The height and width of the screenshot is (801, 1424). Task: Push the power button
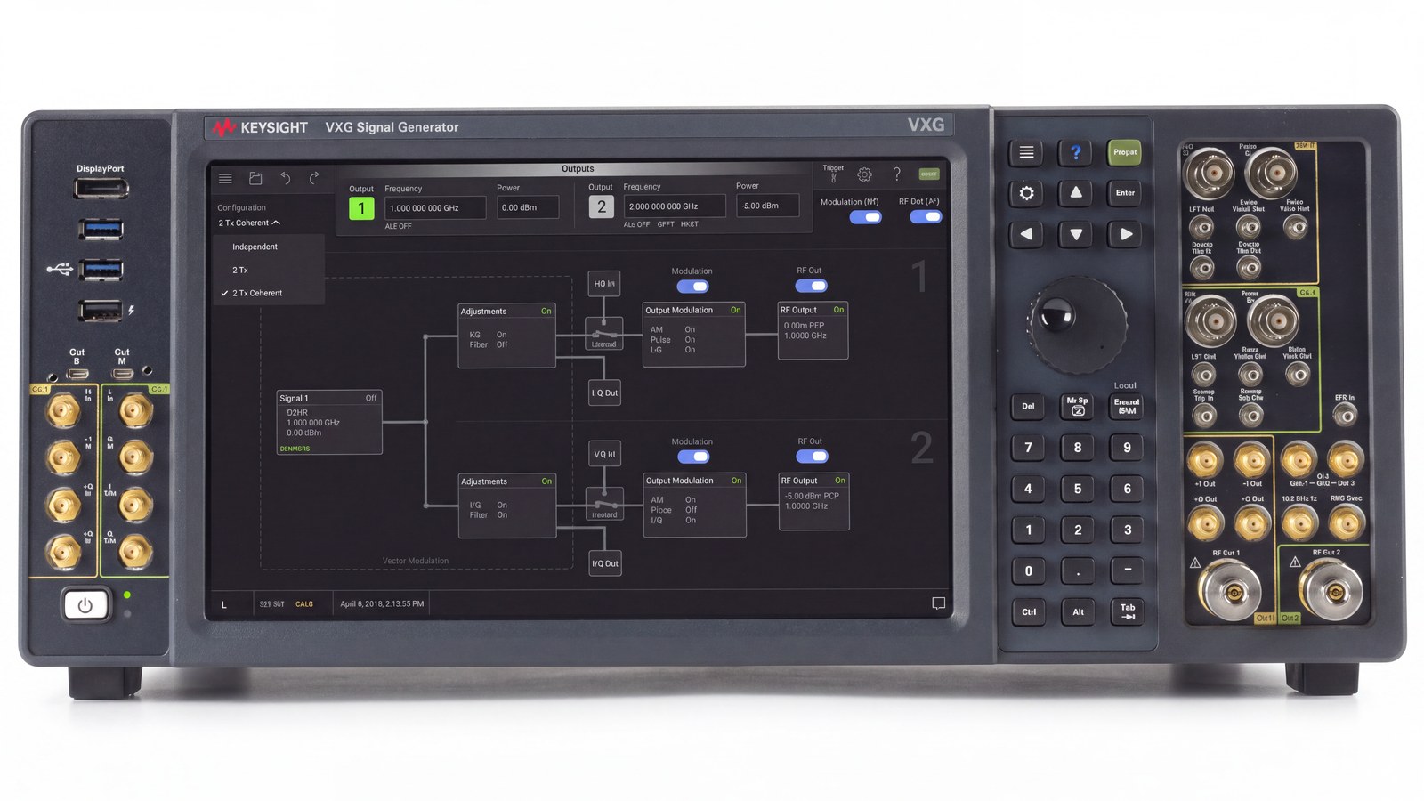click(85, 605)
